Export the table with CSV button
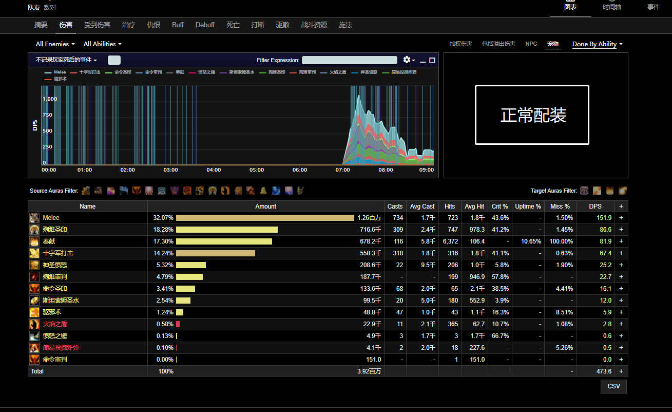The height and width of the screenshot is (412, 672). [x=613, y=386]
